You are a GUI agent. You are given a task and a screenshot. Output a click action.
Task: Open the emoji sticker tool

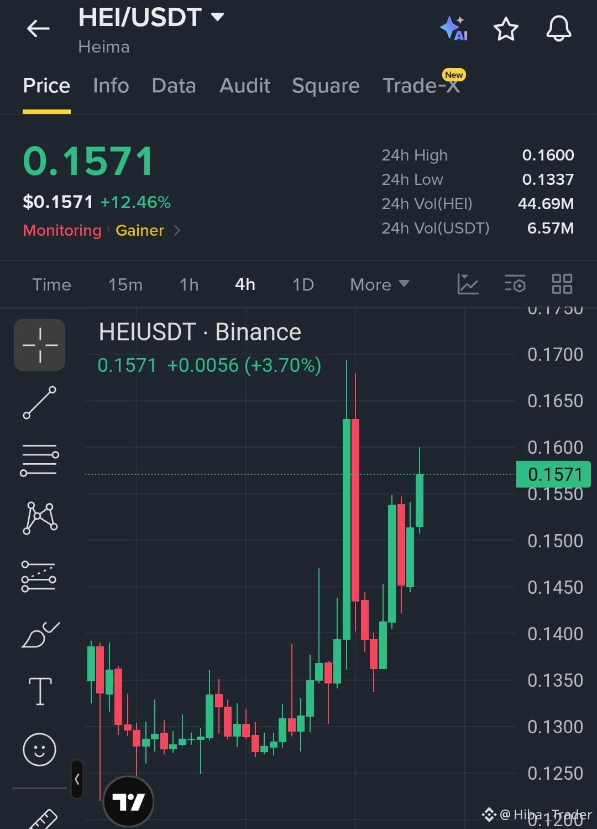coord(39,750)
